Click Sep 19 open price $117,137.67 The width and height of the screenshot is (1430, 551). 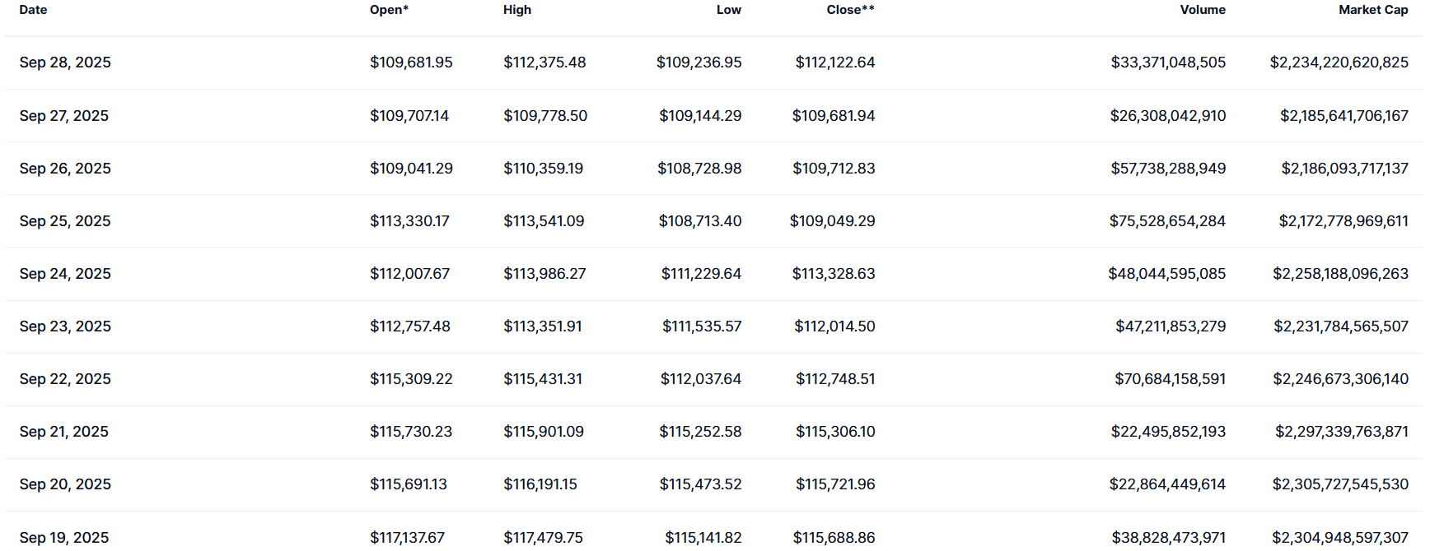(x=407, y=538)
